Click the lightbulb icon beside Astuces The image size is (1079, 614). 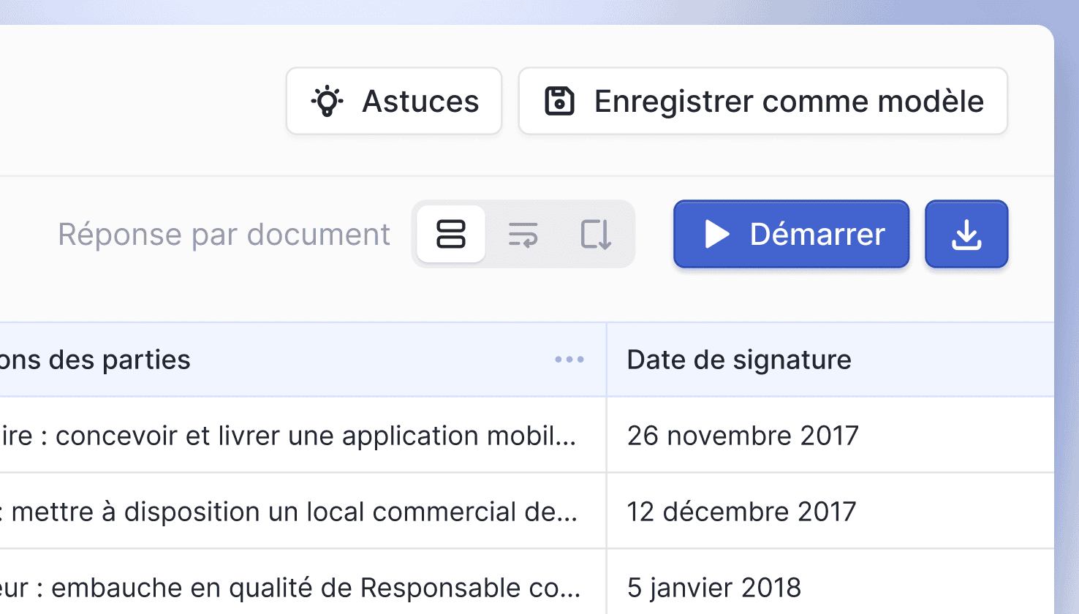tap(327, 102)
